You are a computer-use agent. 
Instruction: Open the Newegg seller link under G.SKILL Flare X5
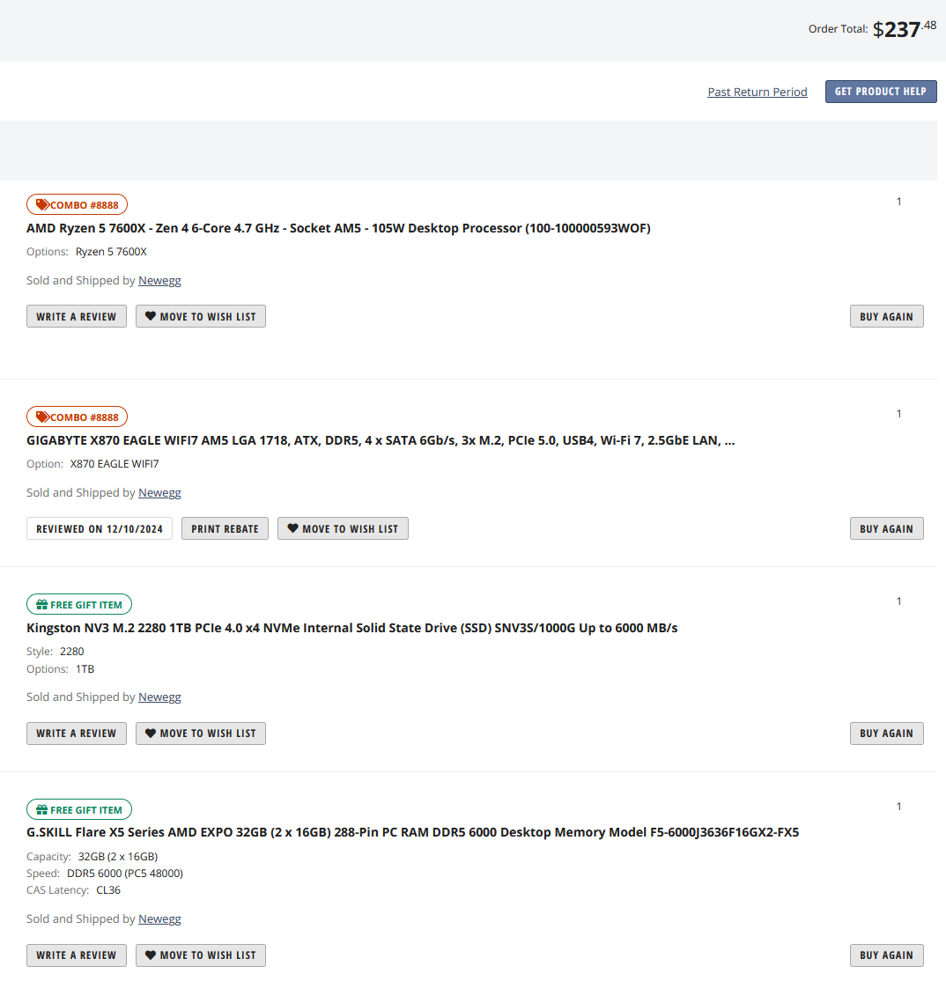[x=159, y=918]
